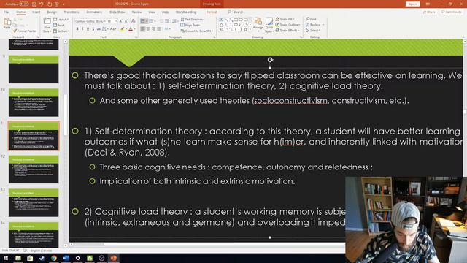Open the Section dropdown
Viewport: 467px width, 263px height.
coord(61,31)
